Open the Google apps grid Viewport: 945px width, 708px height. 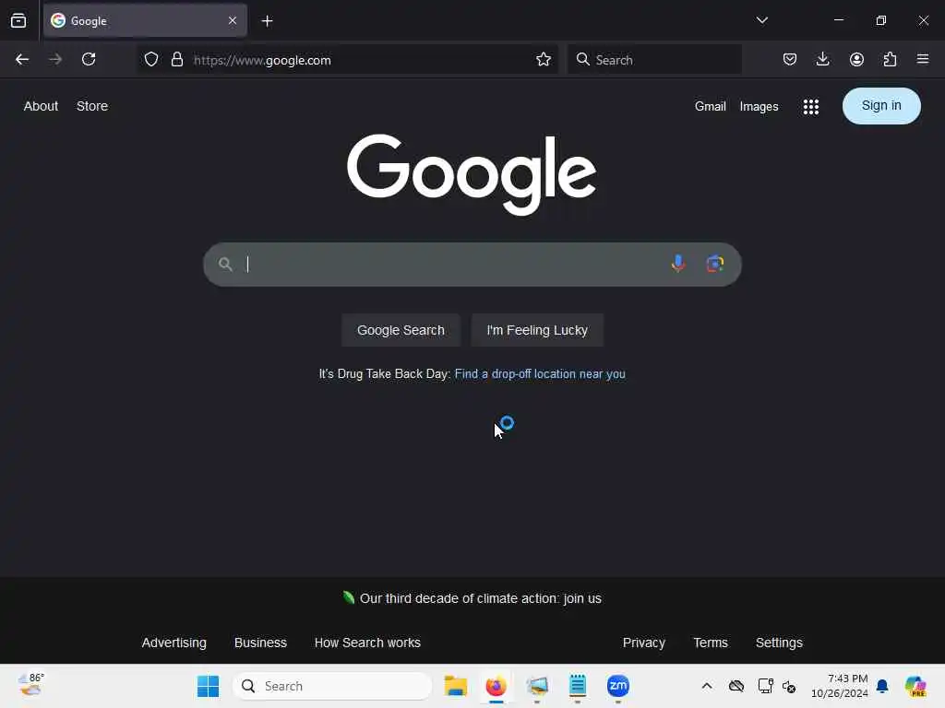(810, 107)
